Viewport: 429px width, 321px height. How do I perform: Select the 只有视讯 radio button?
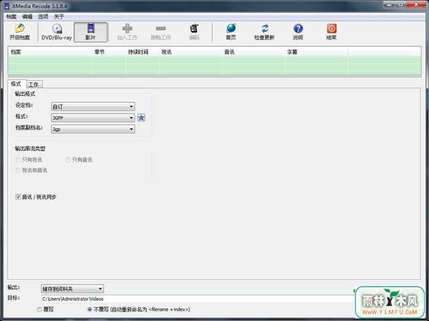tap(18, 159)
